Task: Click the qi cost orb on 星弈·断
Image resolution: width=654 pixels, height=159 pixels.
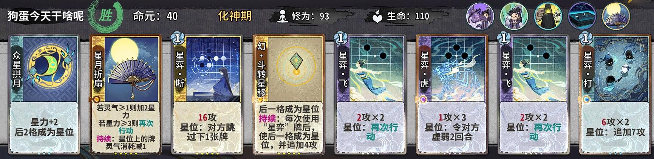Action: 177,38
